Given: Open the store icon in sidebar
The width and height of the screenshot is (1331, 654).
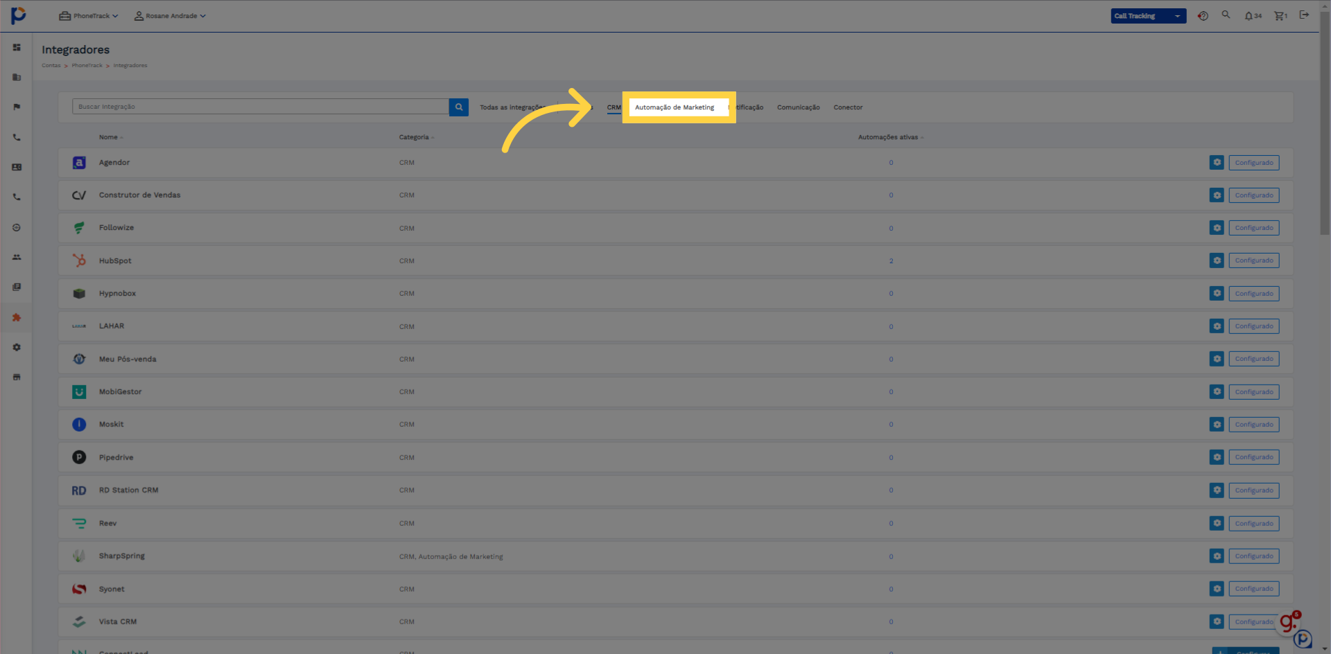Looking at the screenshot, I should coord(17,377).
